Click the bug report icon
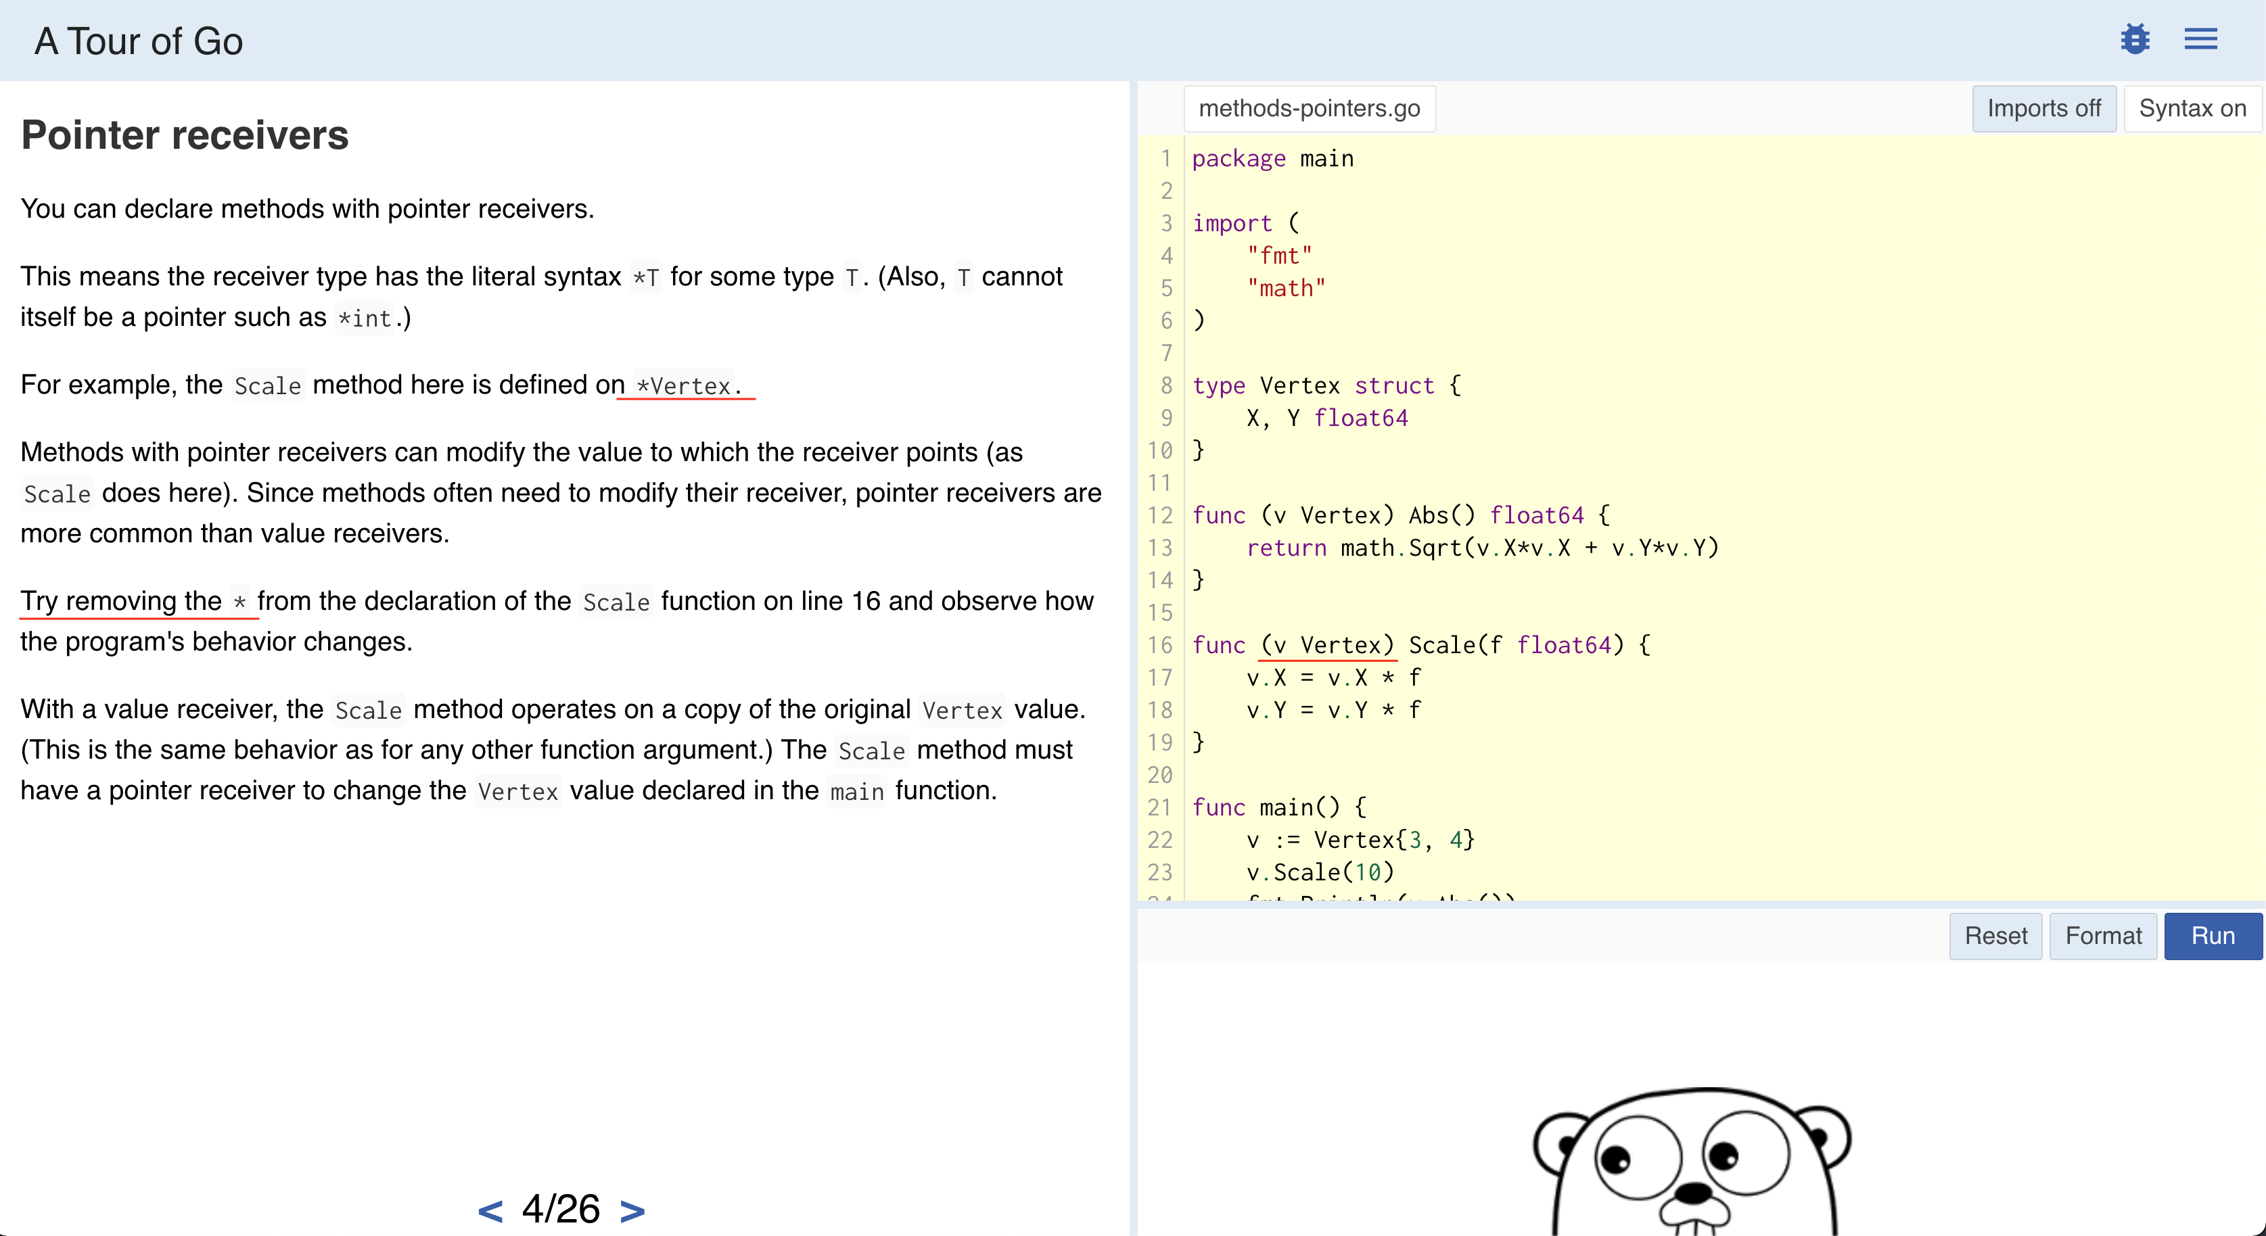This screenshot has height=1236, width=2266. pyautogui.click(x=2136, y=39)
